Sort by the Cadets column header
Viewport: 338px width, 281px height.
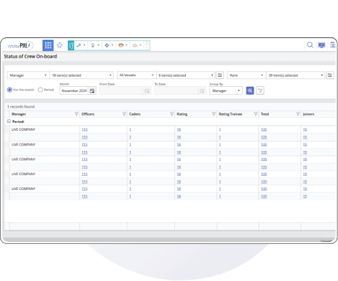click(x=135, y=114)
